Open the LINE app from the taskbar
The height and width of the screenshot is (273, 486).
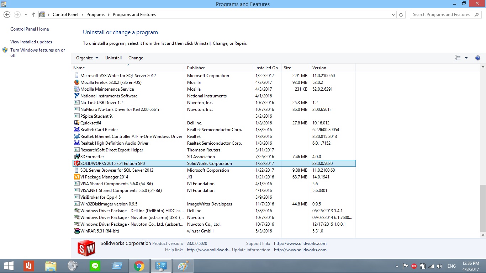tap(95, 266)
